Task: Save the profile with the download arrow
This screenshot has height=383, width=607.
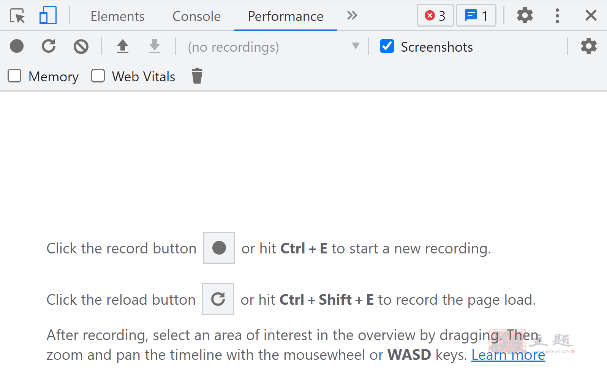Action: click(x=155, y=46)
